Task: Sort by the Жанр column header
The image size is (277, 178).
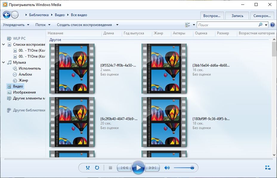Action: tap(162, 33)
